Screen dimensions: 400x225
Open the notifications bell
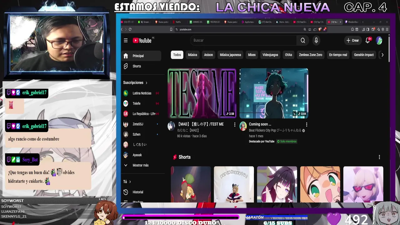368,40
